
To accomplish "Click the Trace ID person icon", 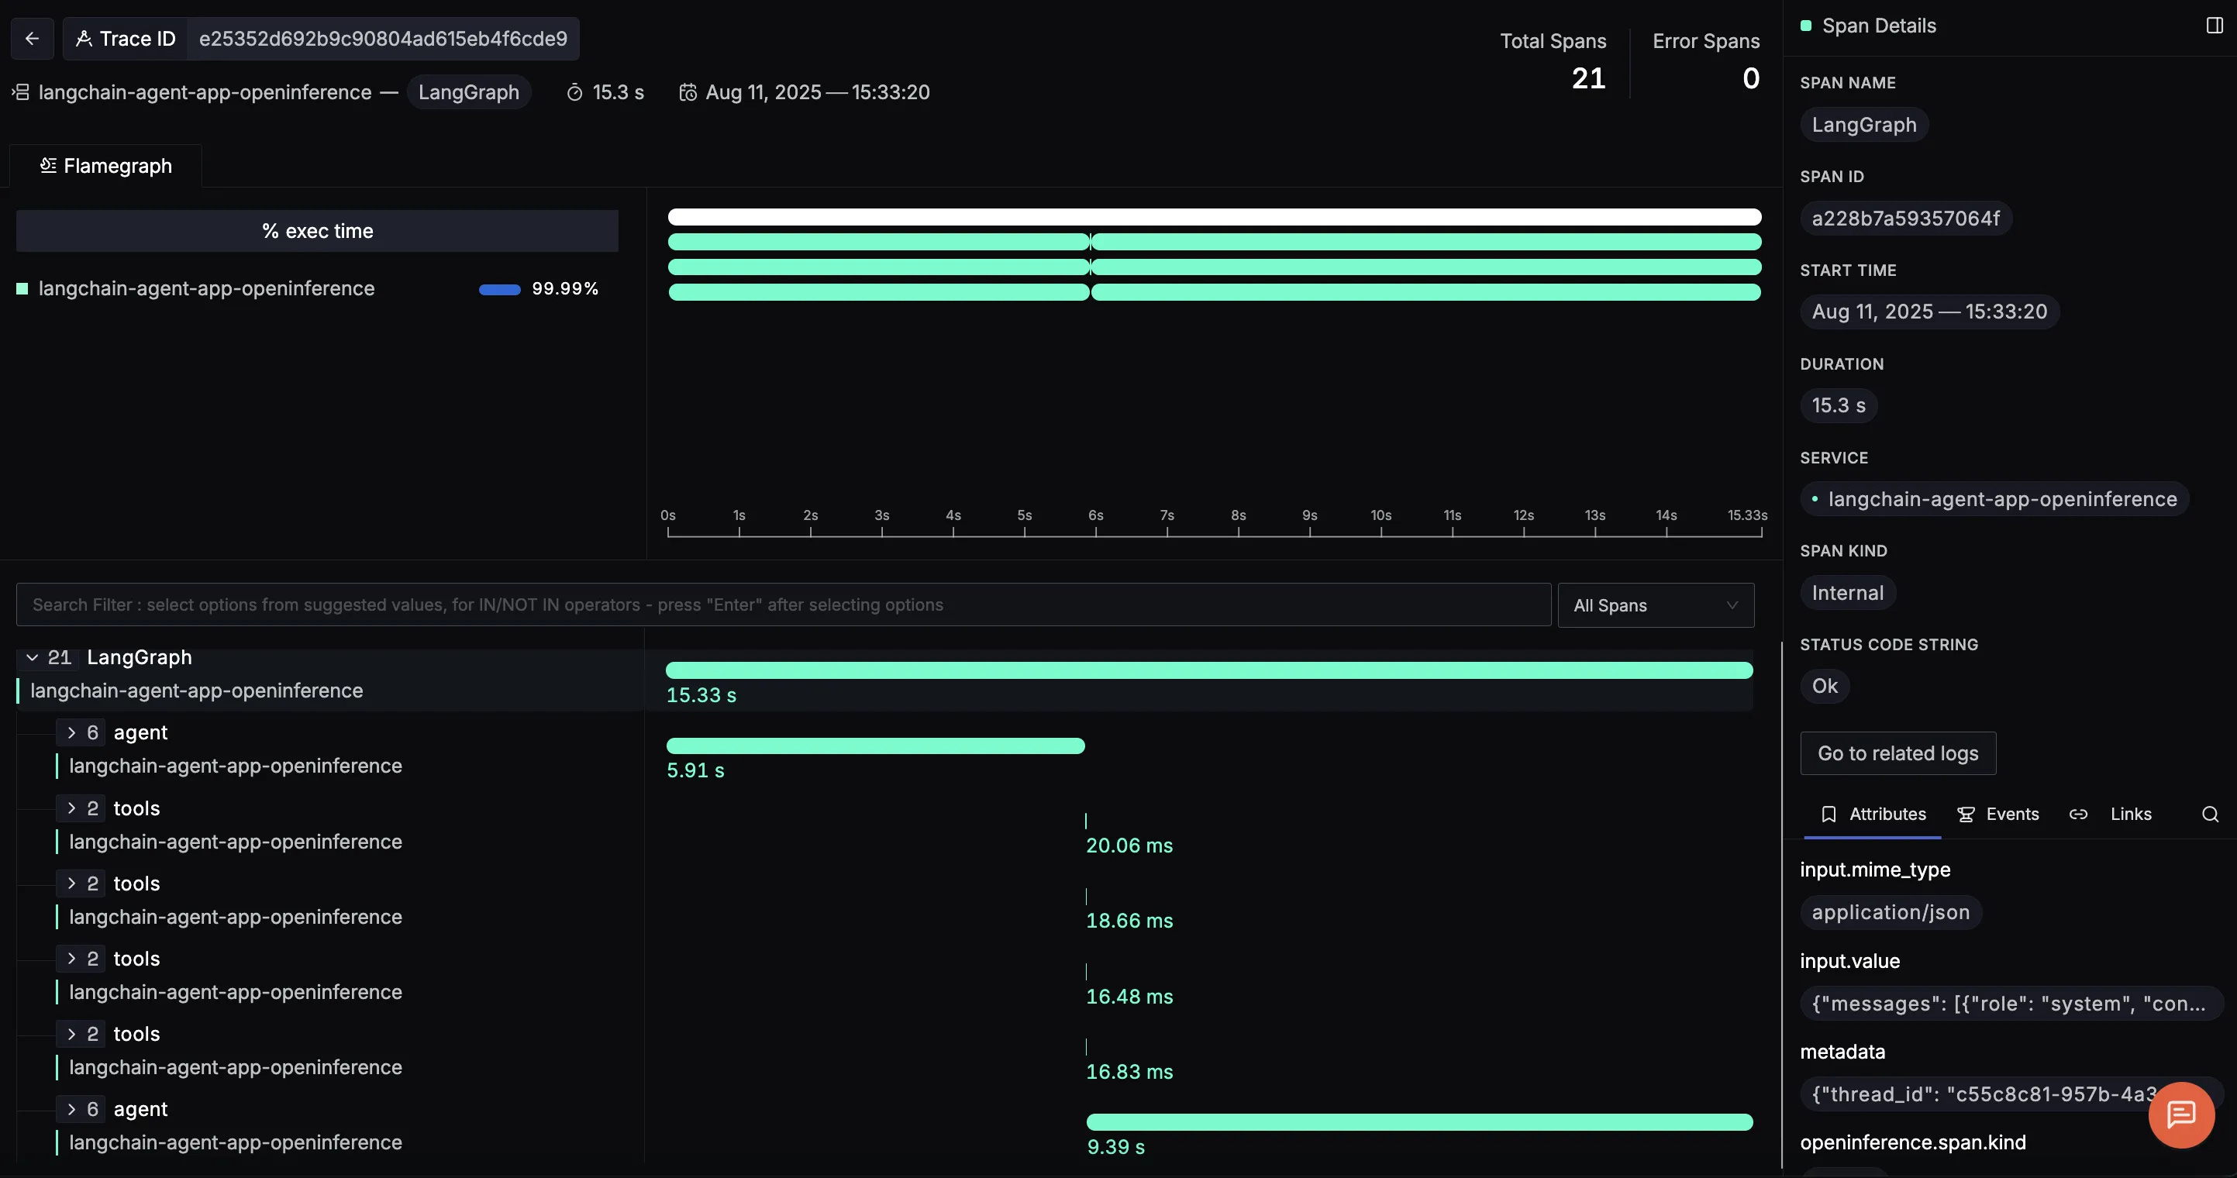I will click(84, 38).
